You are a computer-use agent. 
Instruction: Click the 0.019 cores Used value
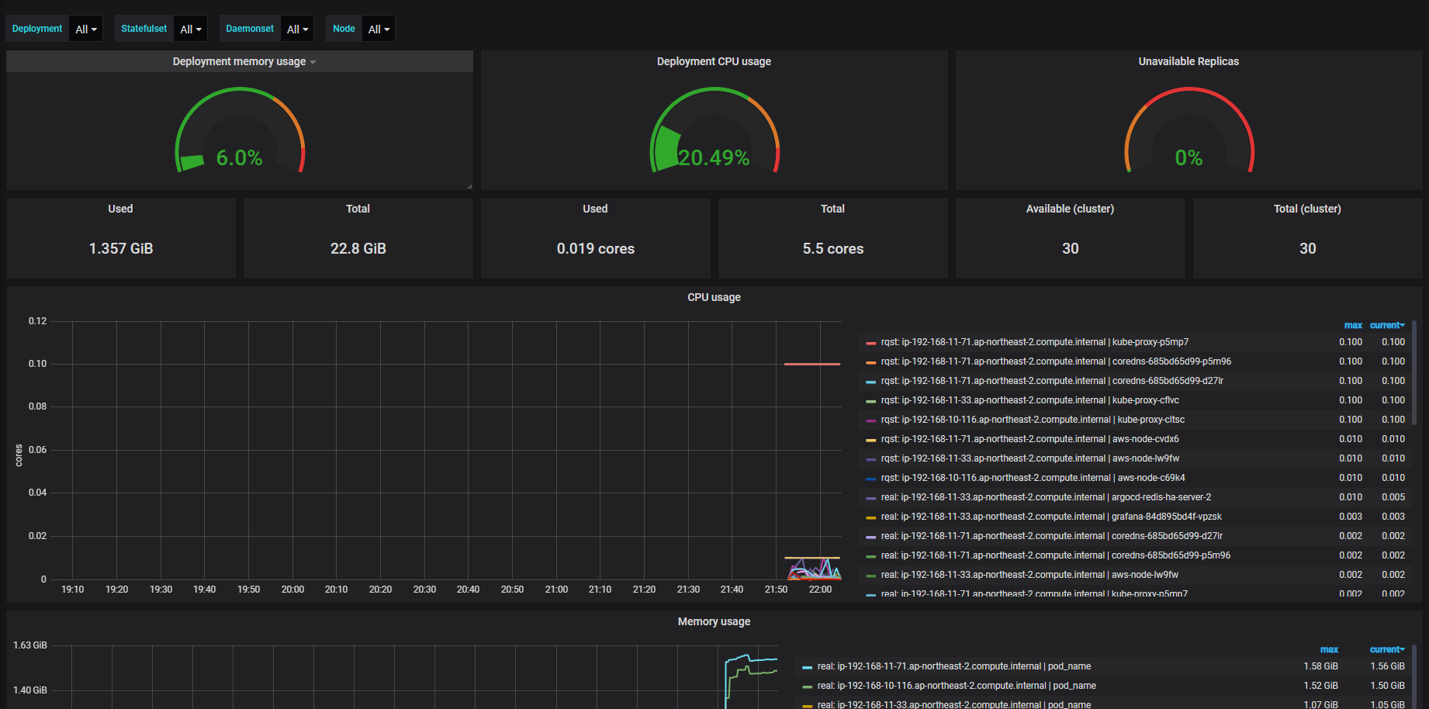click(596, 249)
